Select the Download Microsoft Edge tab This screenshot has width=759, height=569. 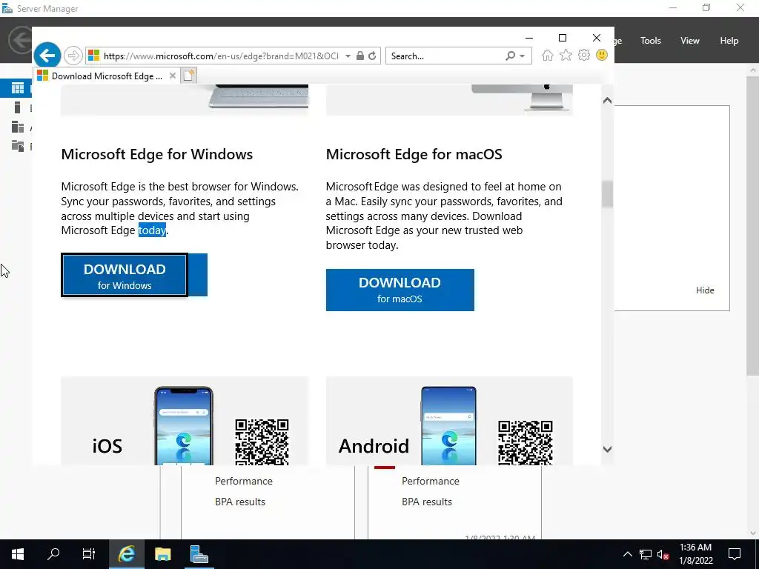coord(107,76)
